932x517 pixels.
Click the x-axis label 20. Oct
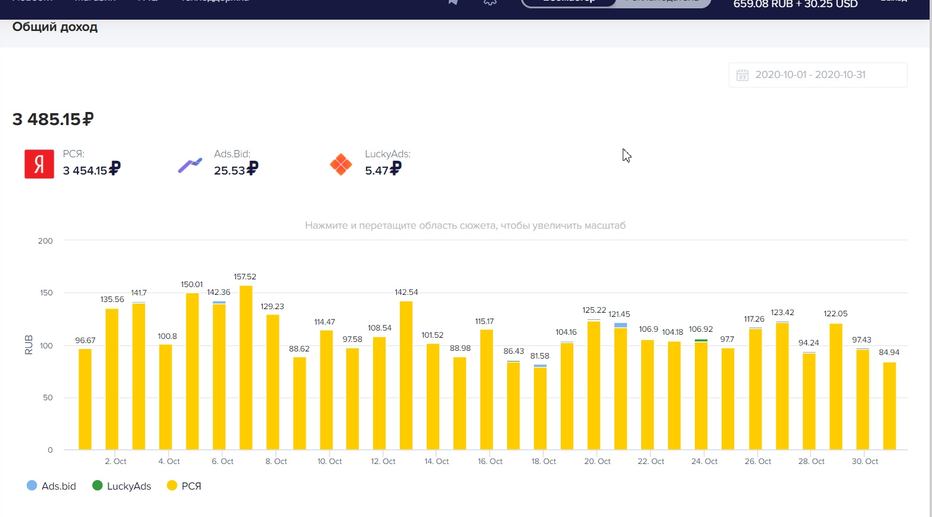[597, 462]
